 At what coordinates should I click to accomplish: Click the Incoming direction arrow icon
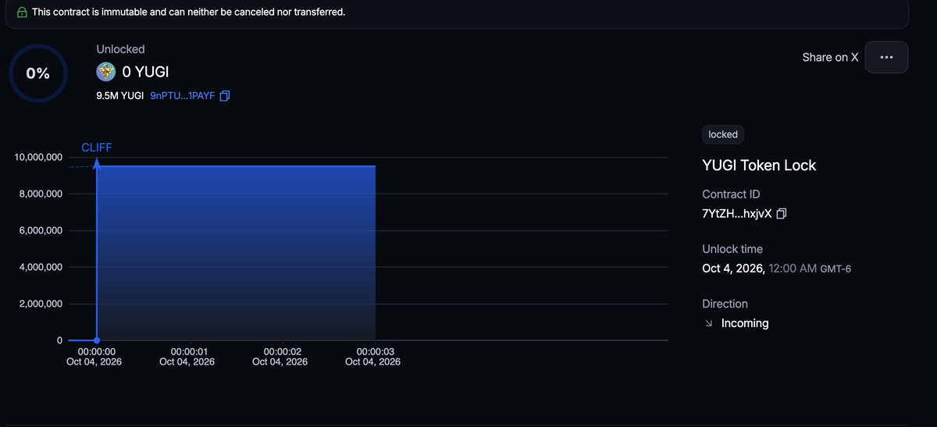pos(708,323)
